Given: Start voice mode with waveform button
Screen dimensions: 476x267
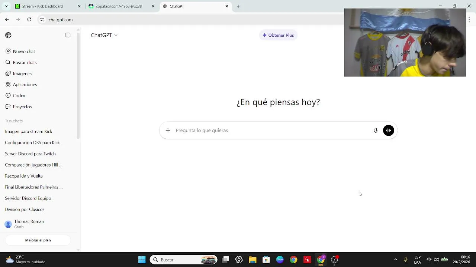Looking at the screenshot, I should pos(389,131).
